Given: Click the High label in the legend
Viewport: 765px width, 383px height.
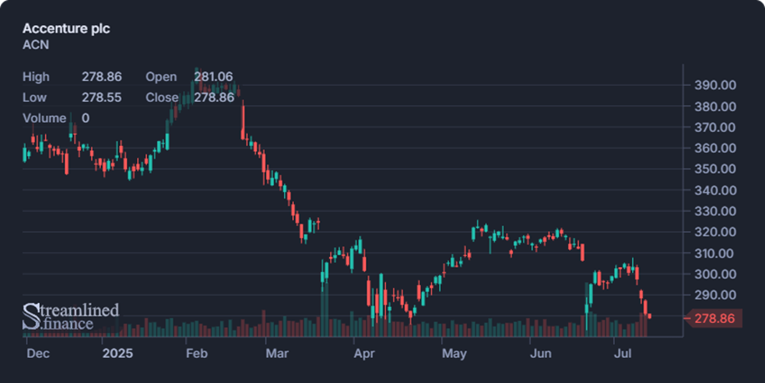Looking at the screenshot, I should pyautogui.click(x=36, y=77).
